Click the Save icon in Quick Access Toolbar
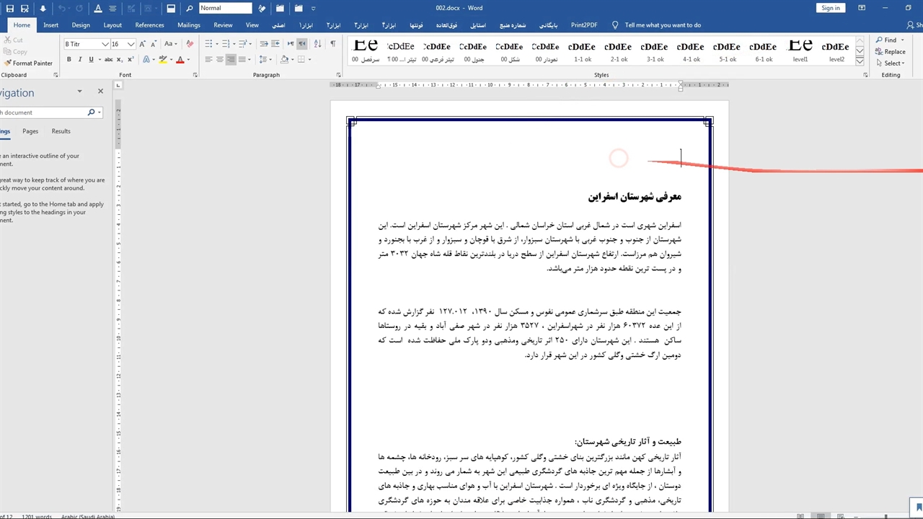Viewport: 923px width, 519px height. tap(24, 9)
